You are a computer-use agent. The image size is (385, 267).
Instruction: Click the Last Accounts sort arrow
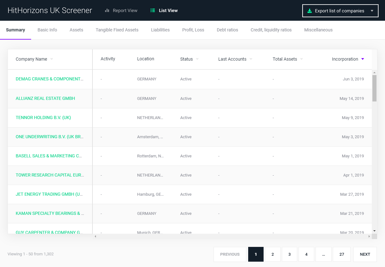251,59
